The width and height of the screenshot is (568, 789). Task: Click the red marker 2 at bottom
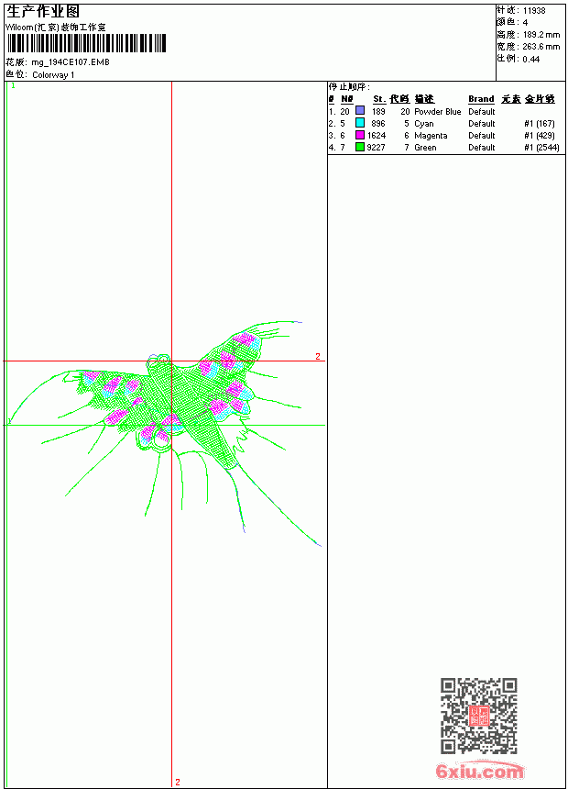point(178,782)
